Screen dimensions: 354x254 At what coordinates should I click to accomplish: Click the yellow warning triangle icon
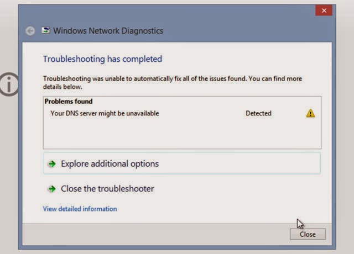tap(310, 113)
